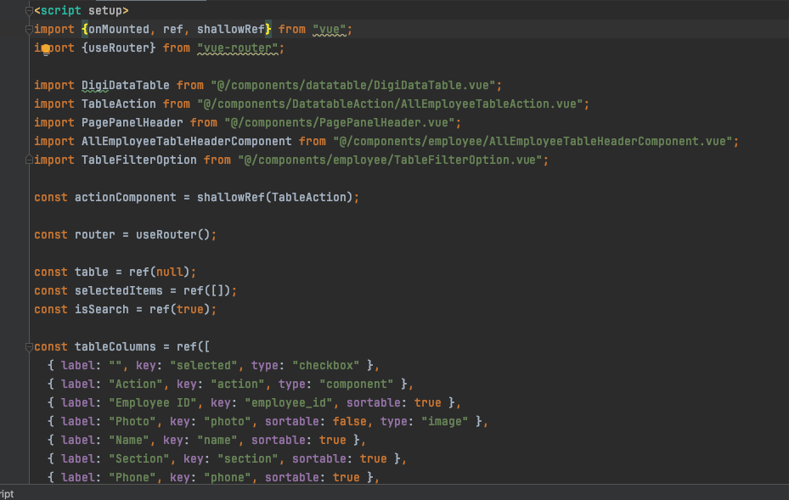Click the true value in isSearch

click(x=189, y=310)
